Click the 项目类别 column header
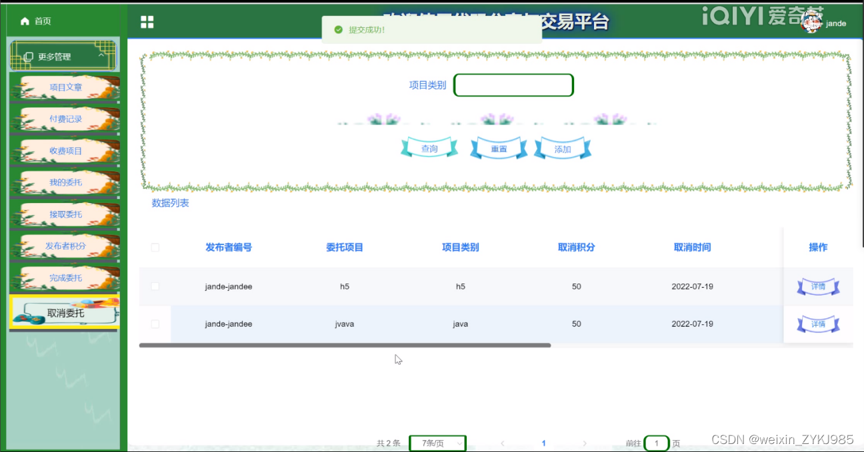Viewport: 864px width, 452px height. (461, 248)
